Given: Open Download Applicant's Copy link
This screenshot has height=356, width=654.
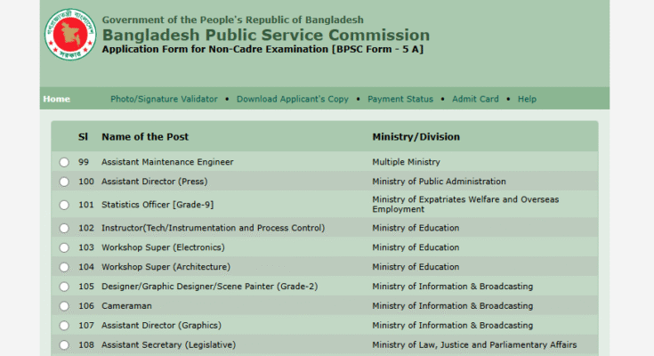Looking at the screenshot, I should point(293,99).
